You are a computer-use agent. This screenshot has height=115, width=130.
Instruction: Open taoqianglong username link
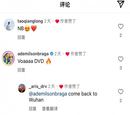(30, 21)
